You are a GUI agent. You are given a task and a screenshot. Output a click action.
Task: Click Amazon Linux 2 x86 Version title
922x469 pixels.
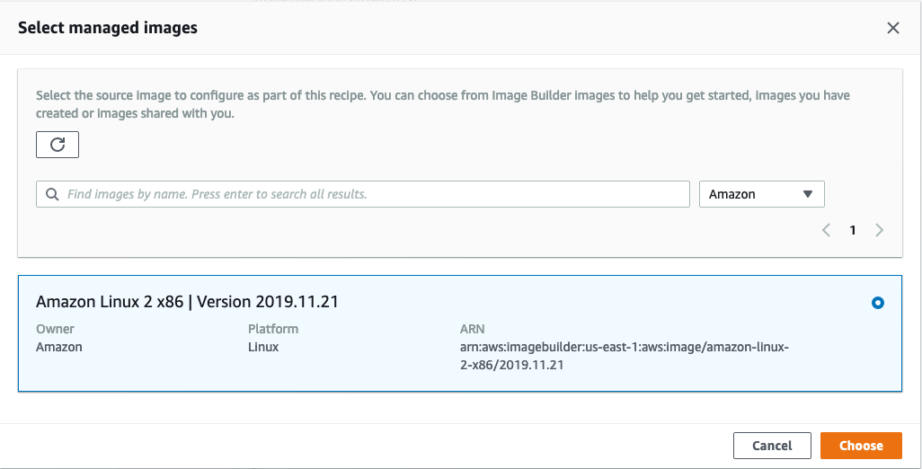pyautogui.click(x=187, y=302)
